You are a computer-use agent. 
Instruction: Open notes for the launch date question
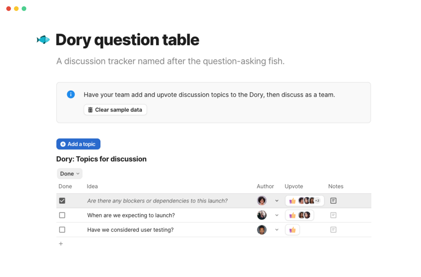click(x=333, y=215)
